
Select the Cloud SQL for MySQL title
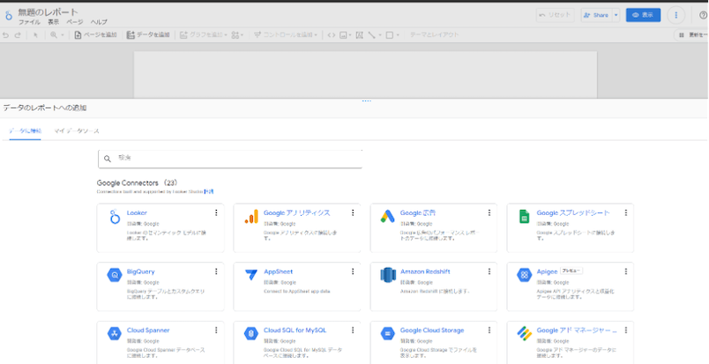tap(295, 331)
